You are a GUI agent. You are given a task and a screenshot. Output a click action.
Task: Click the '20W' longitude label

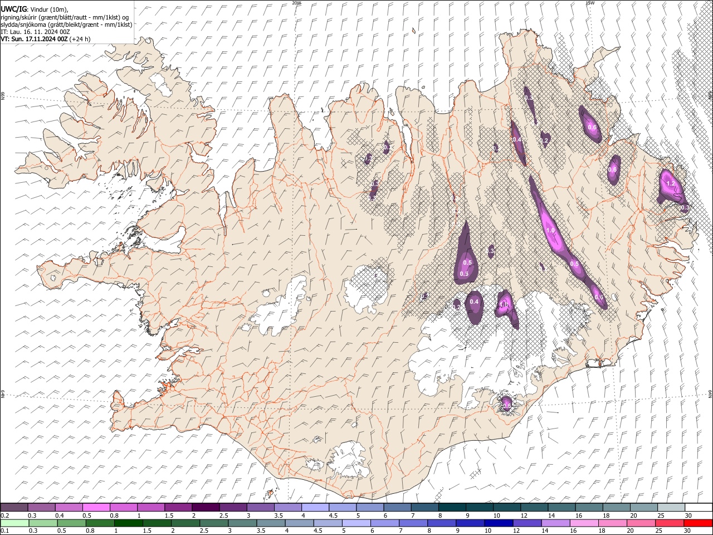click(296, 3)
